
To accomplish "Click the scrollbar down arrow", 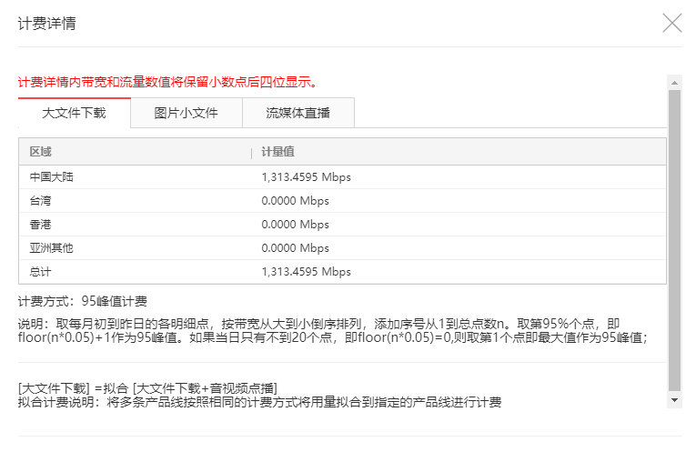I will [674, 399].
